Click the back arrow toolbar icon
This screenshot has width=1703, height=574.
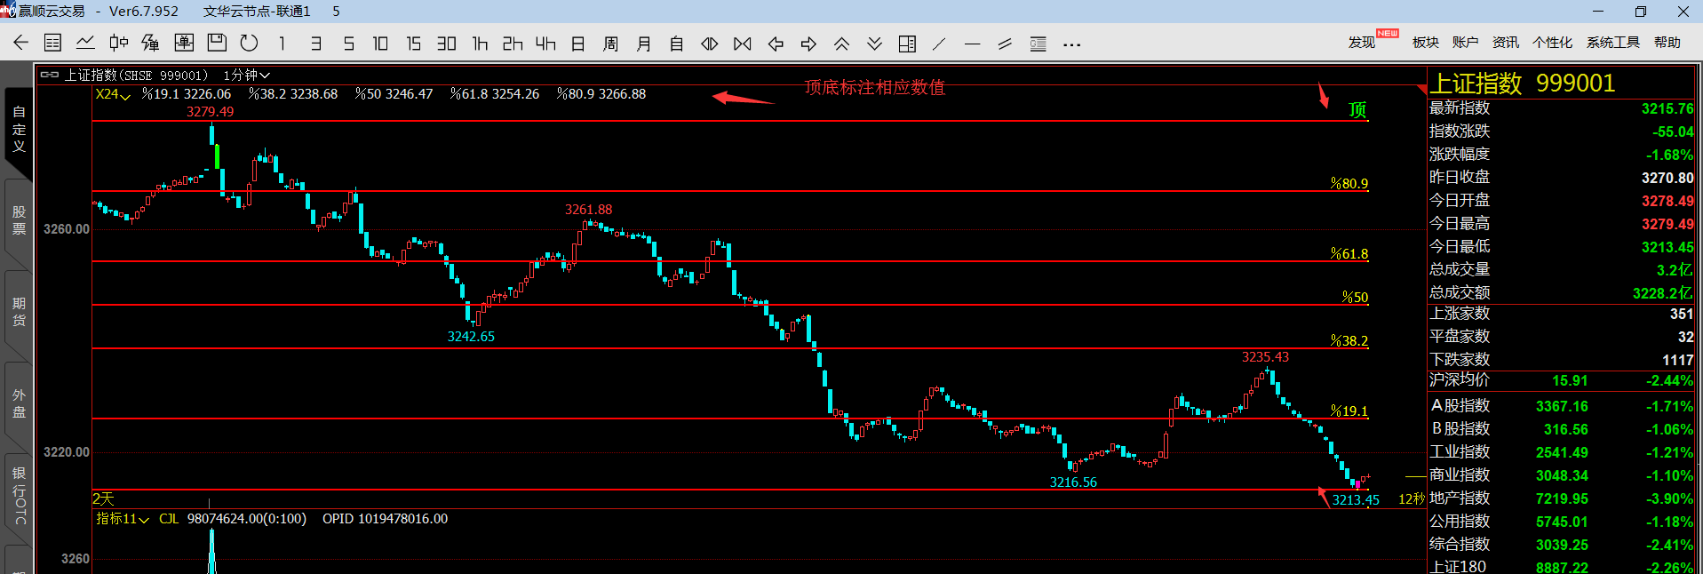pos(21,43)
